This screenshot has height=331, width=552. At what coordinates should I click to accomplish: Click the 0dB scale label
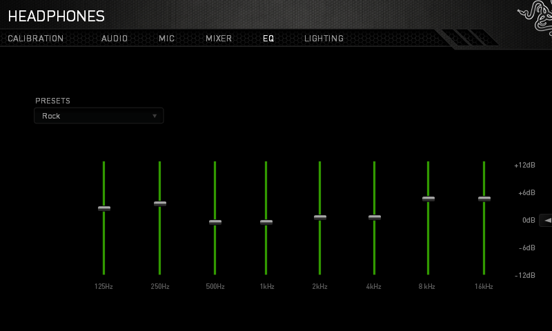click(529, 220)
